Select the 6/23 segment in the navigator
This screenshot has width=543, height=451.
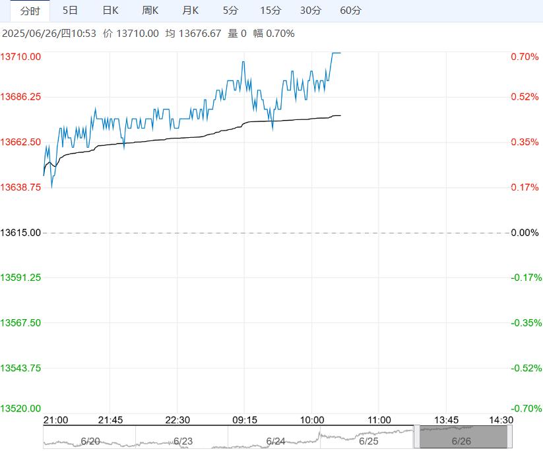(x=182, y=440)
